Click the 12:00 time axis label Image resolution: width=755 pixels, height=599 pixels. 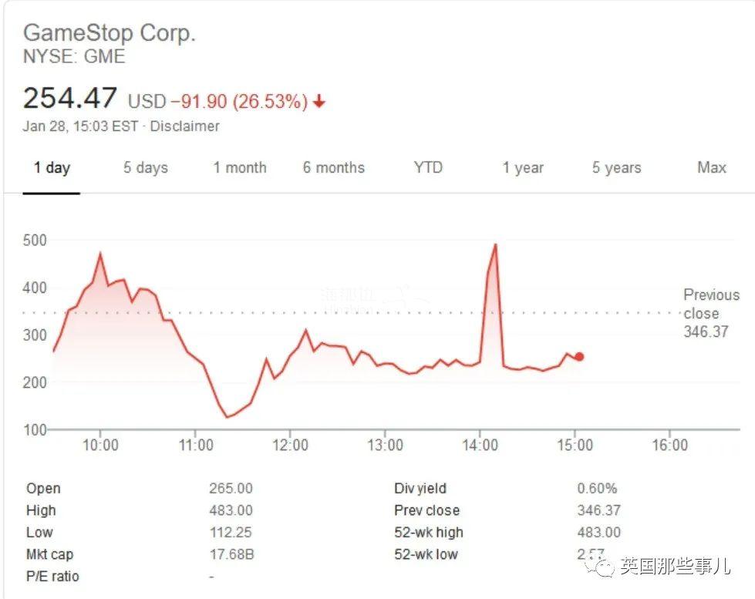coord(290,445)
